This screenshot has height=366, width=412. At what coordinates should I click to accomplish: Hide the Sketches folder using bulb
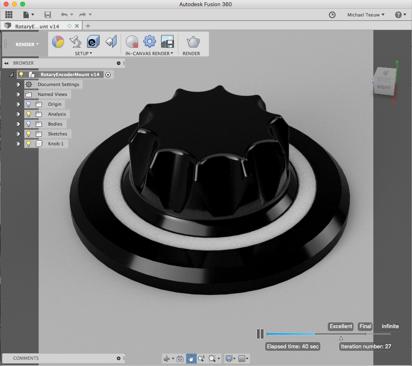29,134
